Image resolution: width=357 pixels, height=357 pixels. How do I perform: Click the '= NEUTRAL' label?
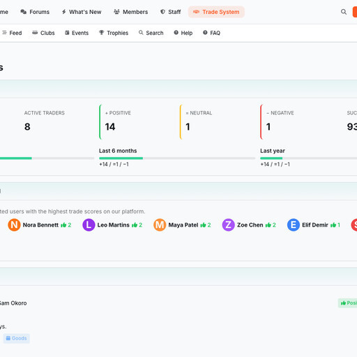199,113
